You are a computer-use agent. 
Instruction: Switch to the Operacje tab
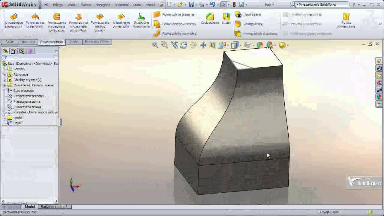28,42
